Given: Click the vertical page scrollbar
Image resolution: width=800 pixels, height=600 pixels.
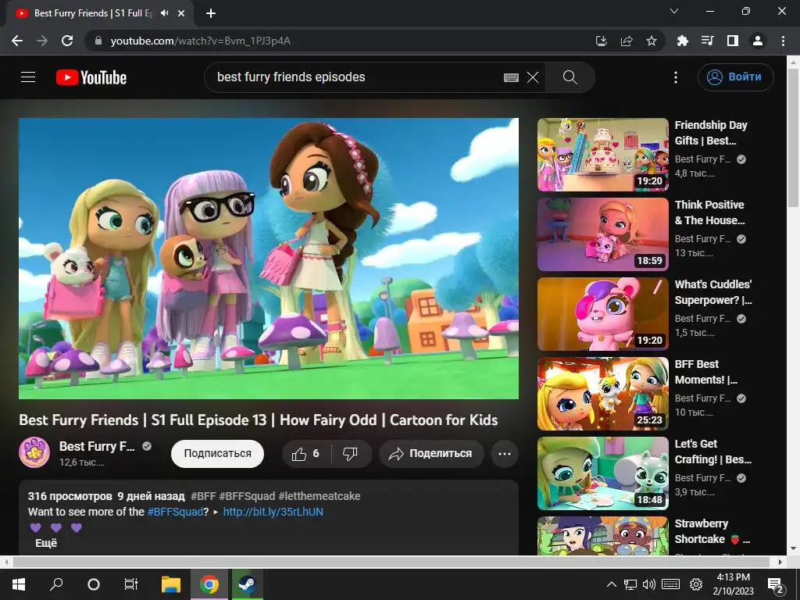Looking at the screenshot, I should pos(794,137).
